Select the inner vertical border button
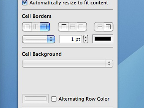Viewport: 144px width, 108px height. [36, 27]
